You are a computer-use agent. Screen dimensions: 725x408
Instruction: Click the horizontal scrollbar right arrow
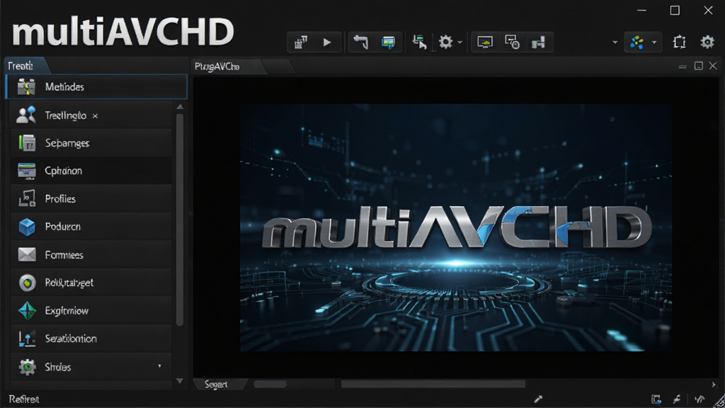click(714, 385)
